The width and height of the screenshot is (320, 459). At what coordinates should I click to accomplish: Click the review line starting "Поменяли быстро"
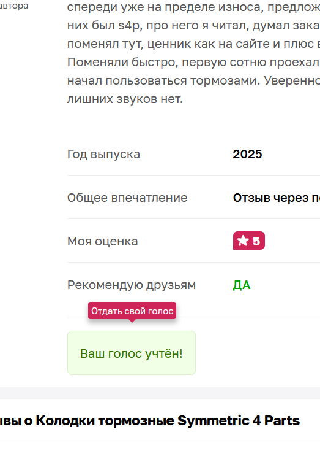(193, 62)
